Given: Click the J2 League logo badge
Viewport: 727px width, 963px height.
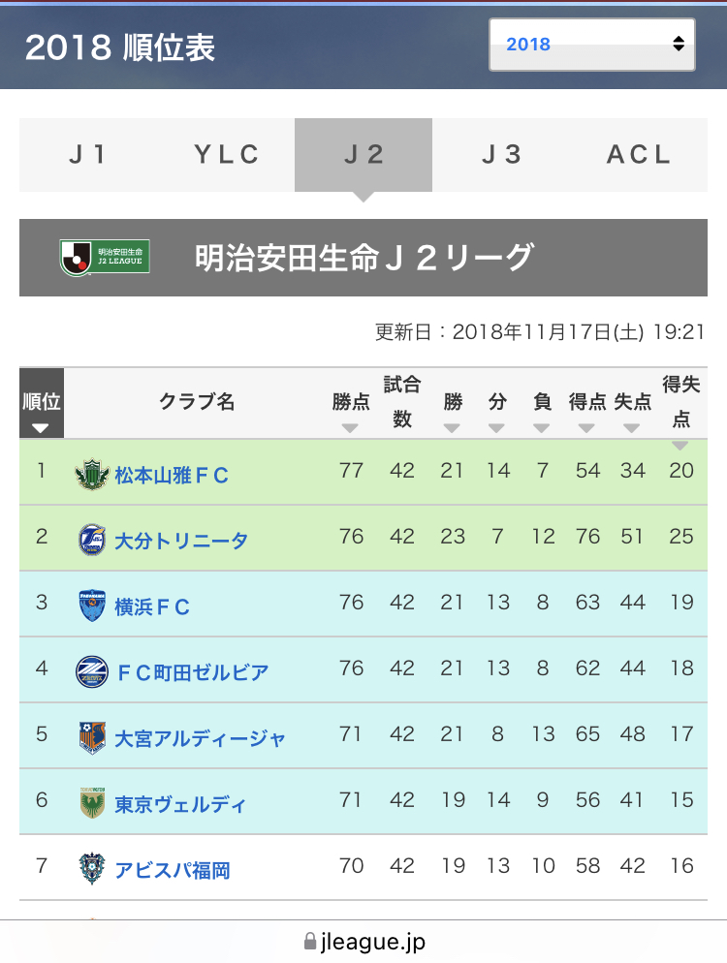Looking at the screenshot, I should [x=105, y=257].
